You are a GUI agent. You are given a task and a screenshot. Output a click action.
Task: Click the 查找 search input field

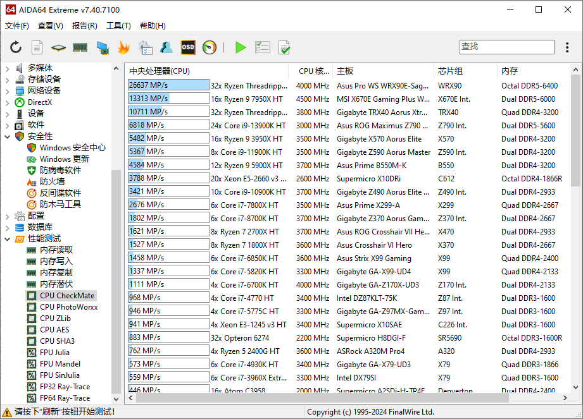(x=506, y=47)
